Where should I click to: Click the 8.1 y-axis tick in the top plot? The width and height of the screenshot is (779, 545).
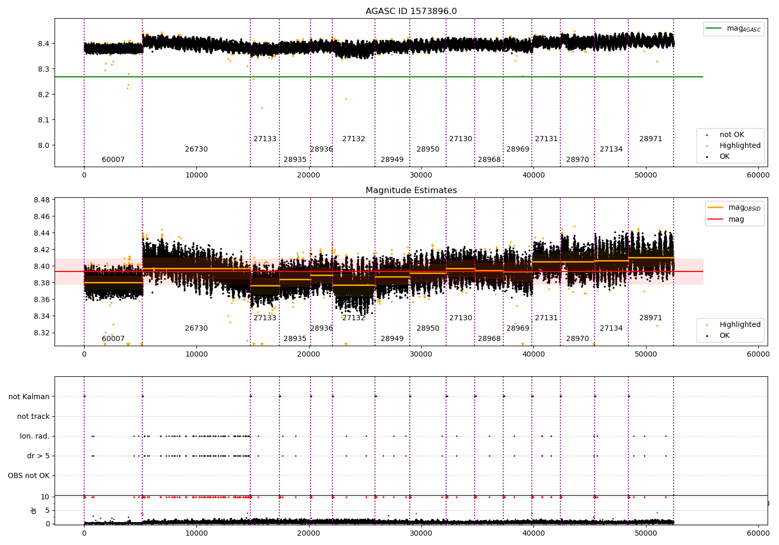(44, 120)
